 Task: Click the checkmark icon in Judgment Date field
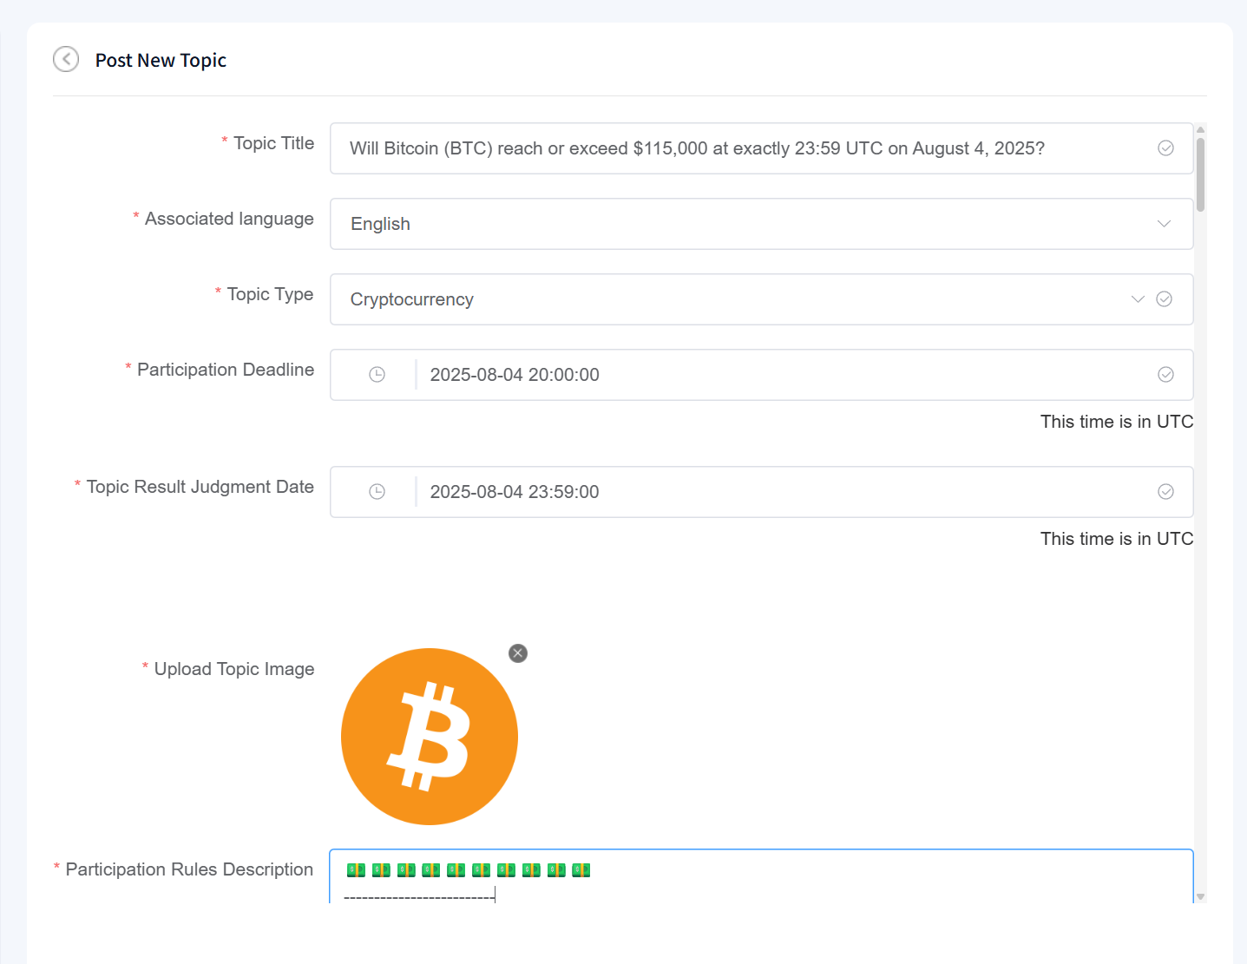(1165, 492)
